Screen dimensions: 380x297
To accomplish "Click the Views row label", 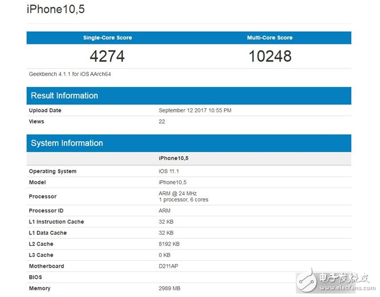I will (x=36, y=121).
